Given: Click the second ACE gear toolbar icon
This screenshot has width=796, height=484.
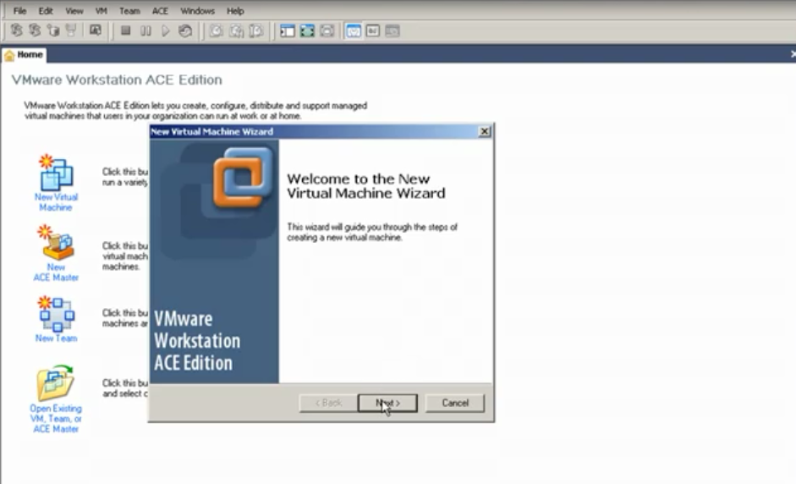Looking at the screenshot, I should coord(35,30).
